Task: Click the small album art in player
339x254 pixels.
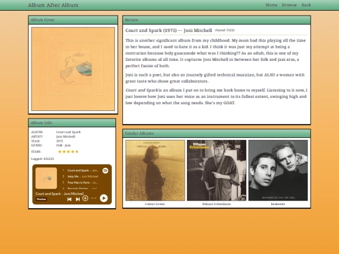Action: point(46,178)
